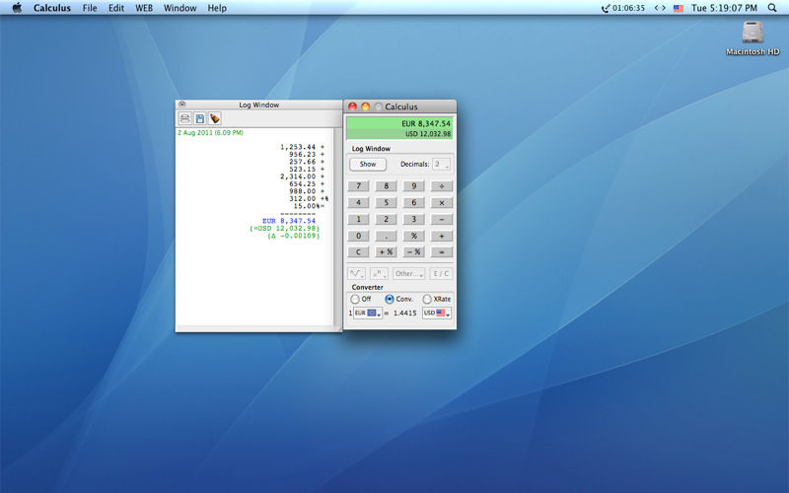Print the log with the printer icon

(x=184, y=118)
